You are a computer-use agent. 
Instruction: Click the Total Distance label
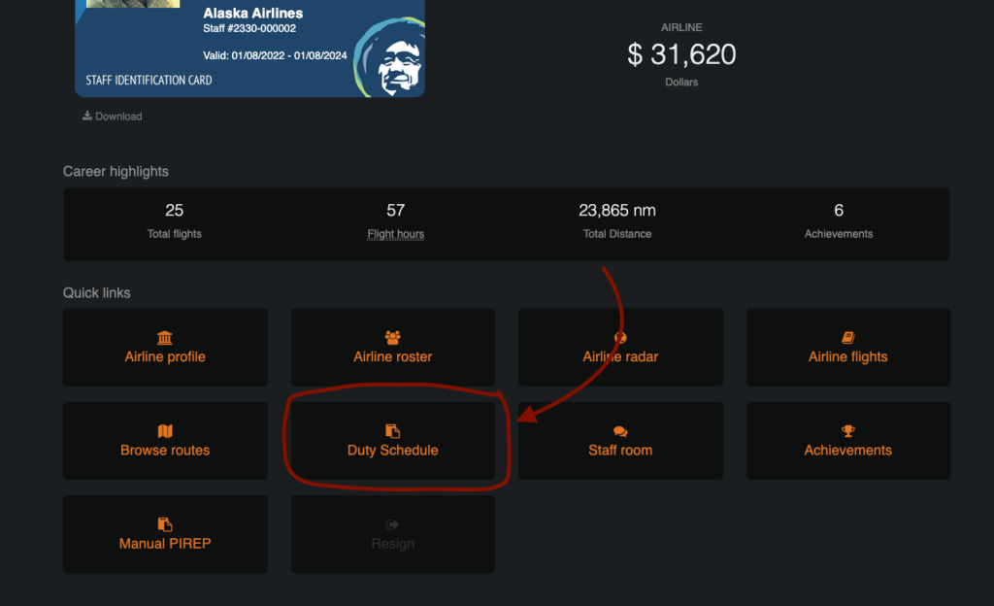pyautogui.click(x=616, y=234)
